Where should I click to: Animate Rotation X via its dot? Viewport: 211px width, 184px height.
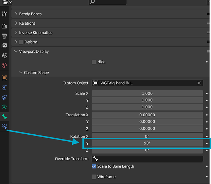click(207, 137)
